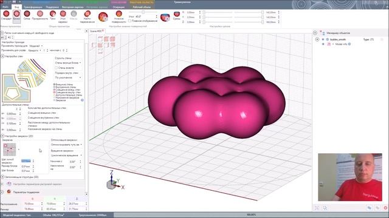This screenshot has width=389, height=218.
Task: Click the first view cube icon in viewport
Action: tap(100, 39)
